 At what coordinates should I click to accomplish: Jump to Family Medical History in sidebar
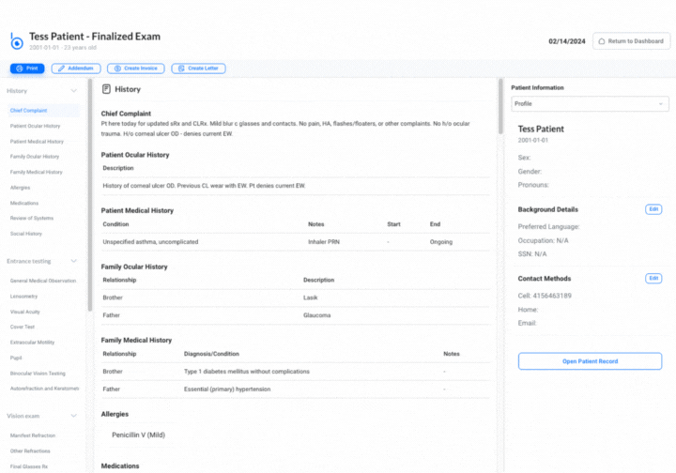[x=37, y=172]
